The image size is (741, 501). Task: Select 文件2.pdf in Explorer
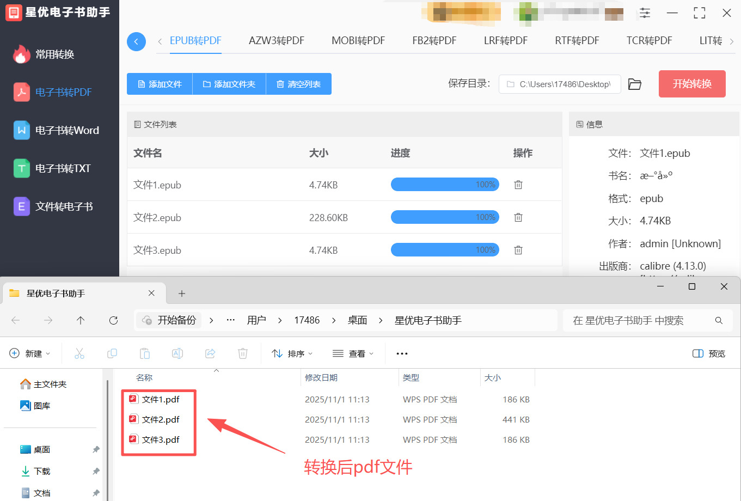[x=161, y=419]
